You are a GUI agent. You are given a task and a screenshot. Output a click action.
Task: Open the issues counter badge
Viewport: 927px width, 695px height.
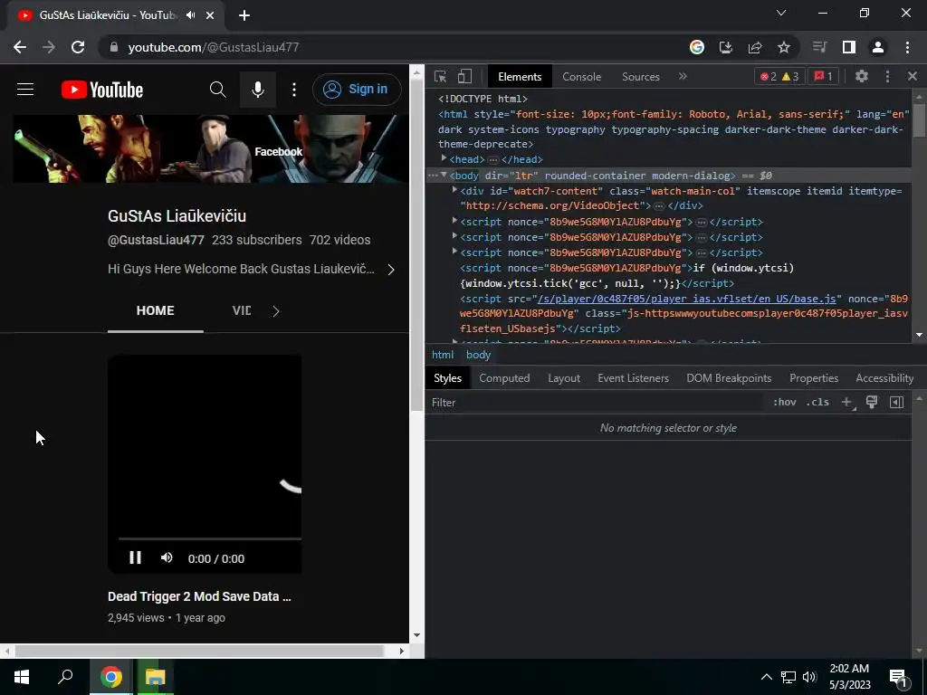coord(823,76)
